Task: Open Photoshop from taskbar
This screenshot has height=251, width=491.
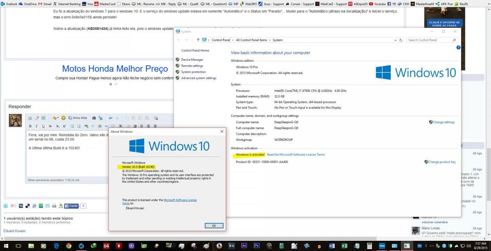Action: tap(257, 246)
